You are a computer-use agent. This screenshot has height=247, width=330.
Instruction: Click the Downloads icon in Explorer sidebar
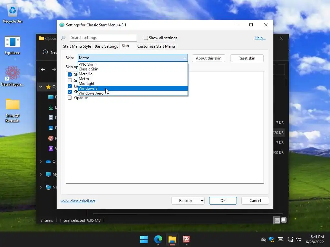pyautogui.click(x=51, y=107)
